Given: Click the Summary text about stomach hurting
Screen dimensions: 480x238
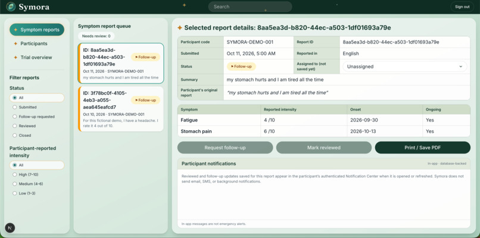Looking at the screenshot, I should 275,80.
